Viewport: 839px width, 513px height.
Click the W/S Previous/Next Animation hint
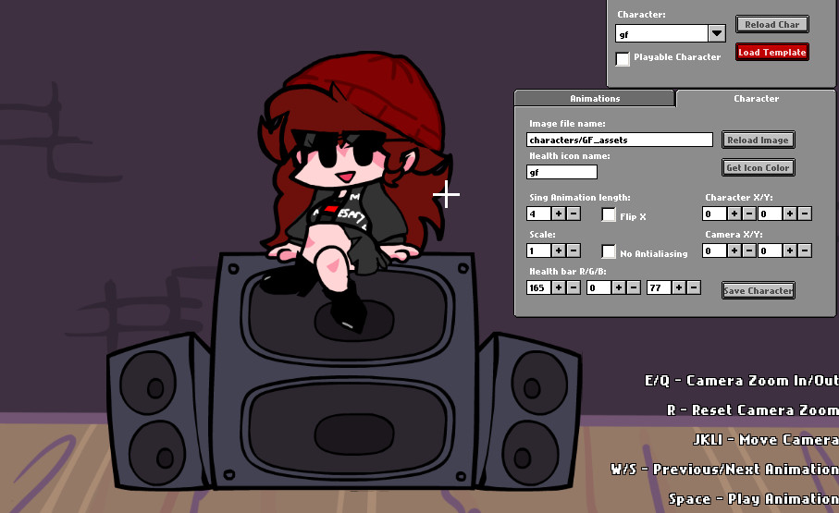(724, 470)
